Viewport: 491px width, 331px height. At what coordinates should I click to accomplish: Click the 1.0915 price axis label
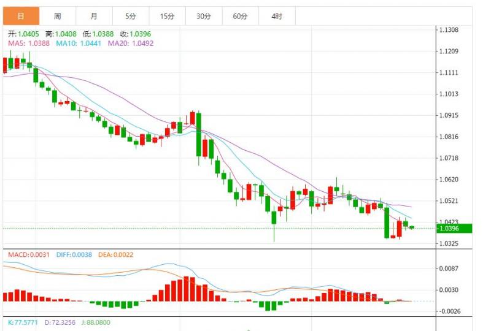(x=449, y=115)
